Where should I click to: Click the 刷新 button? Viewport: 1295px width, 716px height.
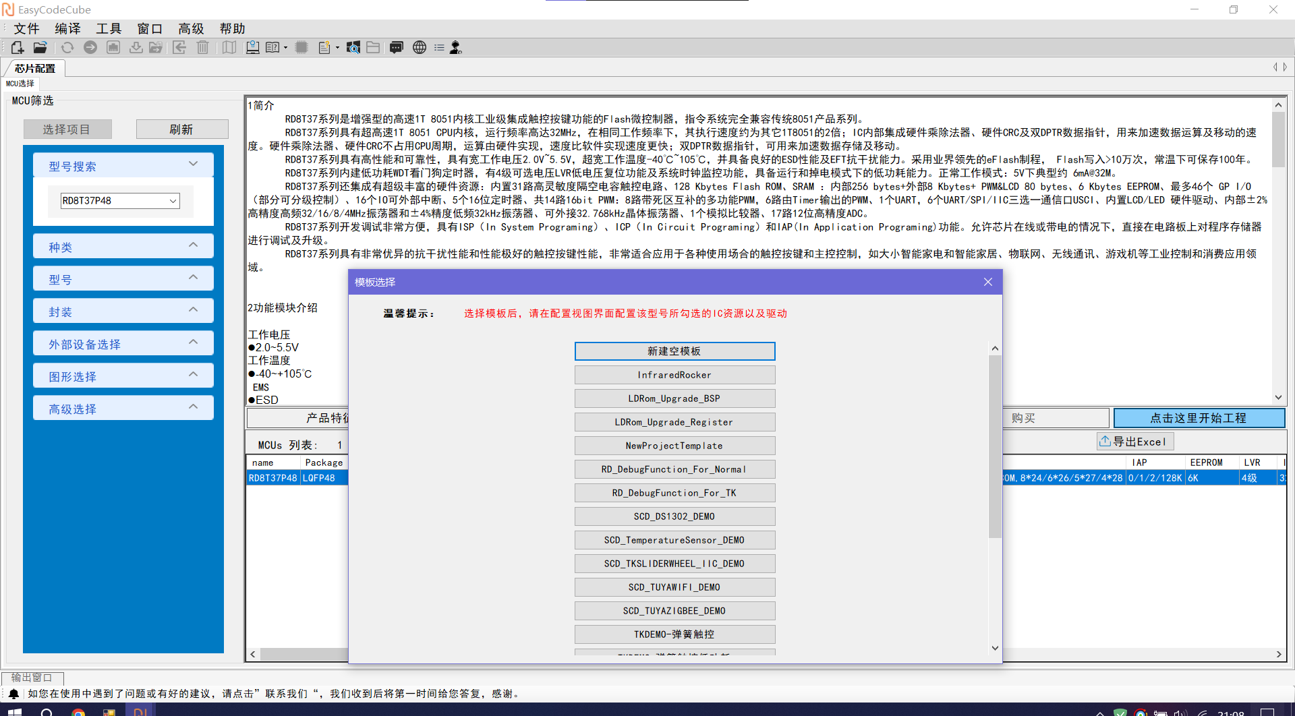coord(182,129)
